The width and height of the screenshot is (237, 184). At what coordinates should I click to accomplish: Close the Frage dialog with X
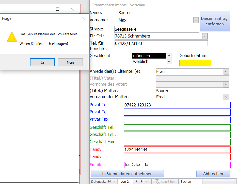[x=83, y=18]
